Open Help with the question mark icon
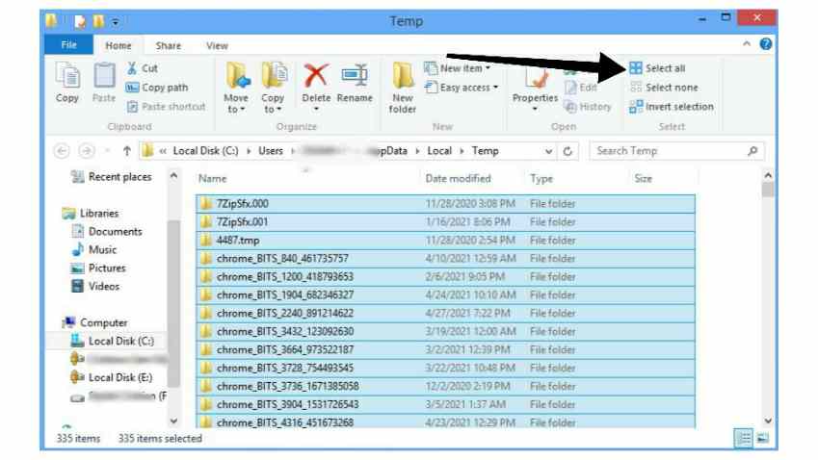 (x=765, y=44)
